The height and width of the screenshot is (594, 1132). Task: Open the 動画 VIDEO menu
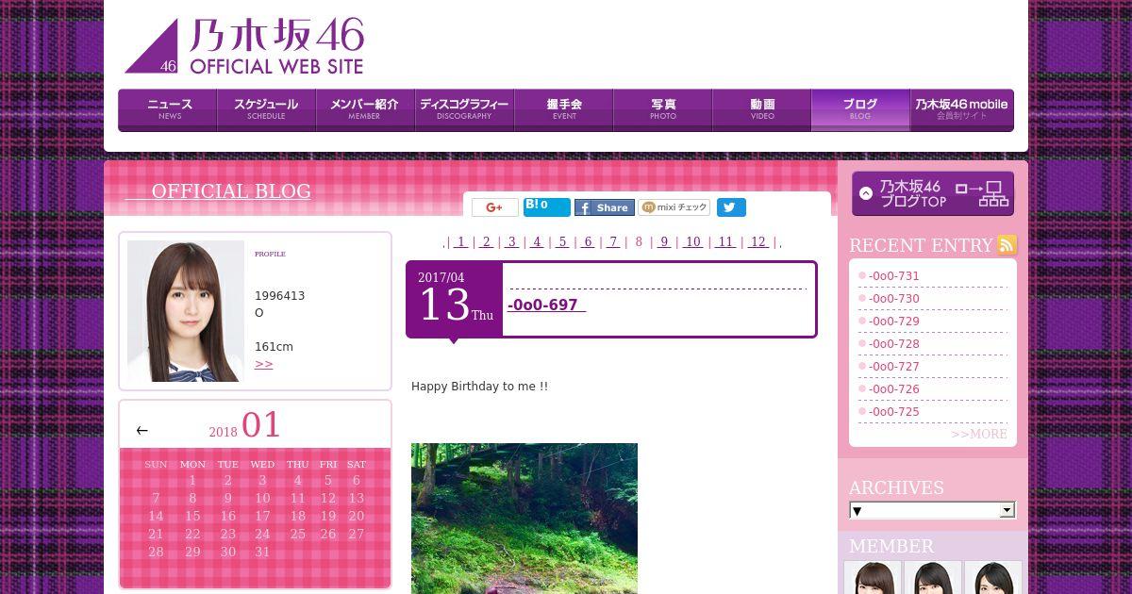762,109
